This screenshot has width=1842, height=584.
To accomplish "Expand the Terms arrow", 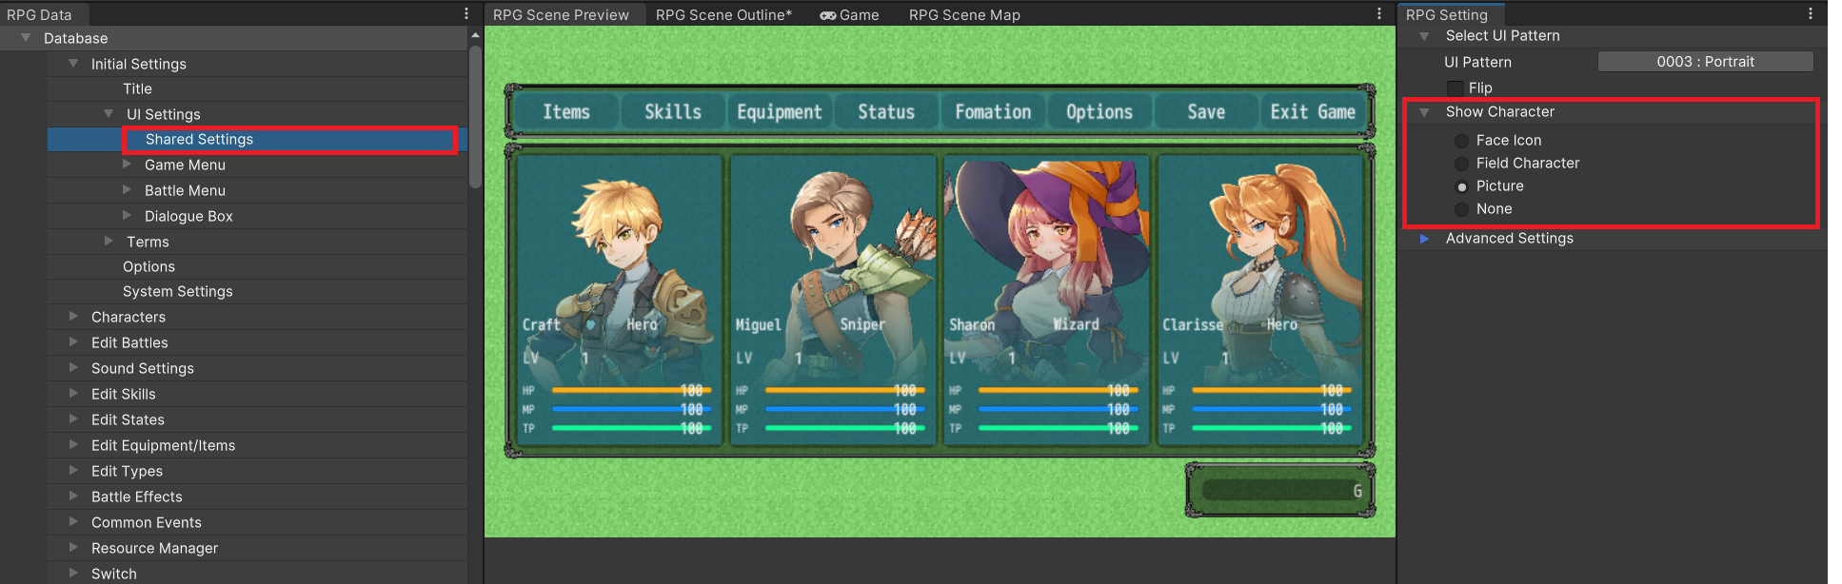I will tap(109, 242).
